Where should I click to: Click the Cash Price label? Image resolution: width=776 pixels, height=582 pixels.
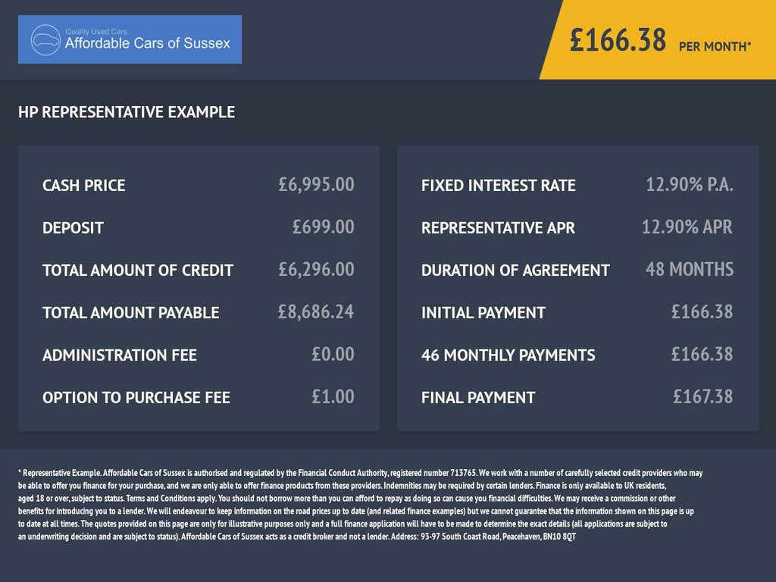pos(84,185)
